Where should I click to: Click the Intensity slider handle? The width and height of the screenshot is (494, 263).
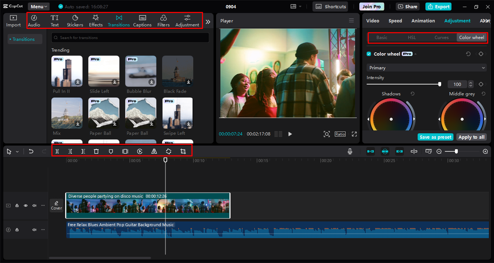(x=440, y=84)
